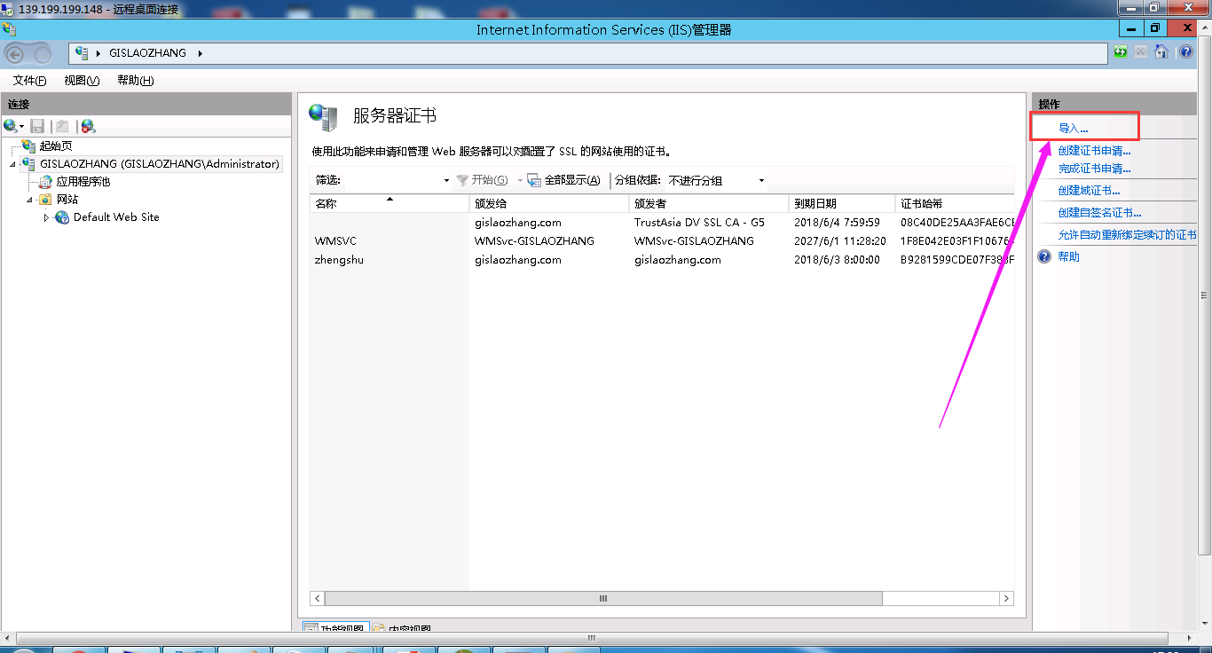Click 创建自签名证书 self-signed certificate link
1212x653 pixels.
click(1099, 213)
